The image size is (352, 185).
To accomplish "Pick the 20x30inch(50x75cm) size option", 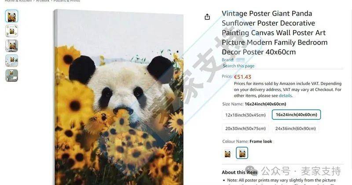I will pos(246,128).
